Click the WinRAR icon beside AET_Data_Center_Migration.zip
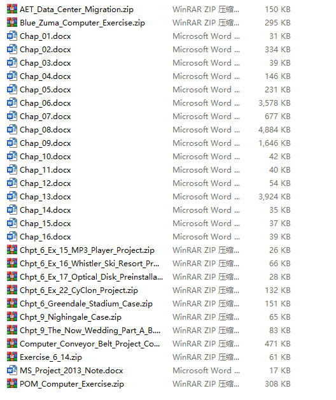The height and width of the screenshot is (400, 336). tap(12, 9)
